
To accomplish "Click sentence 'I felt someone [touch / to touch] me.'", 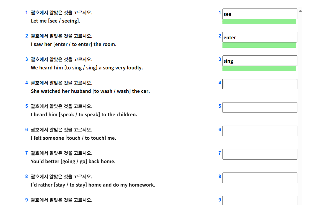I will (73, 138).
